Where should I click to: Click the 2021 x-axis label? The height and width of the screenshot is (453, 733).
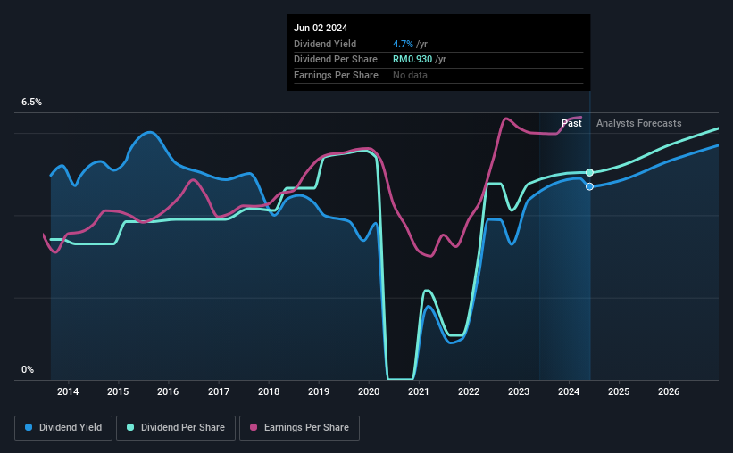tap(419, 391)
